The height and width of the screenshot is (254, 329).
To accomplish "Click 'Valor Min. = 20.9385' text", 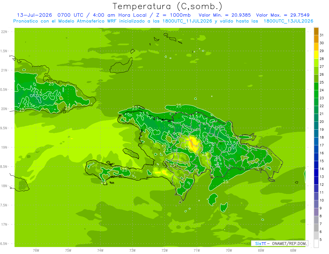I will pyautogui.click(x=225, y=15).
